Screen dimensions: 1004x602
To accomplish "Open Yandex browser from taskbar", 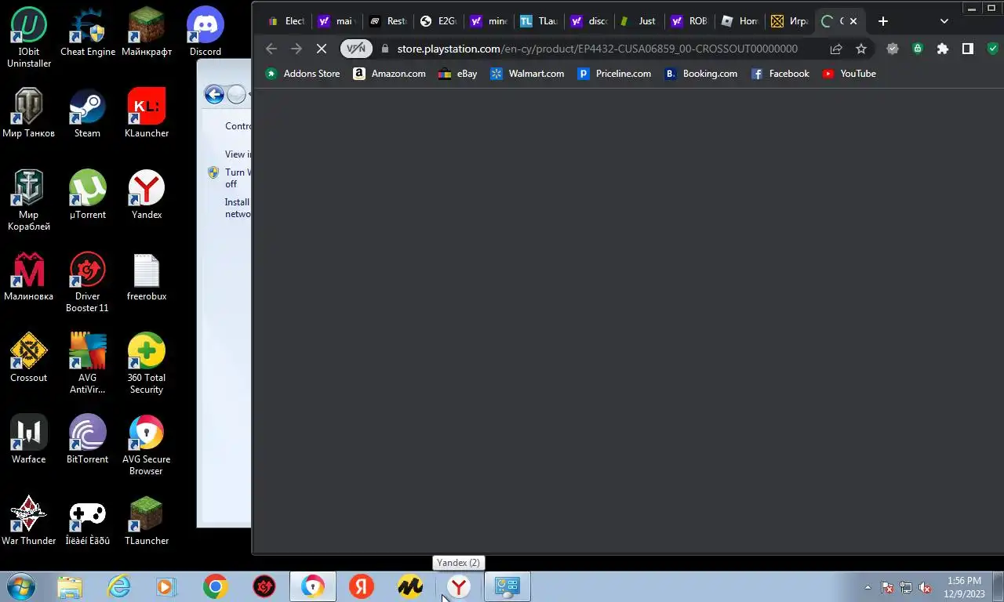I will pos(459,586).
